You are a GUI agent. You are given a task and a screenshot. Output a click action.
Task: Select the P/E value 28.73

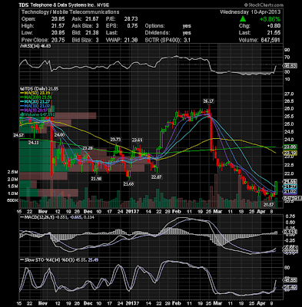pyautogui.click(x=131, y=19)
